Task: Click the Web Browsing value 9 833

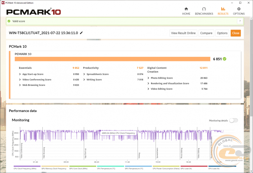Action: (76, 85)
